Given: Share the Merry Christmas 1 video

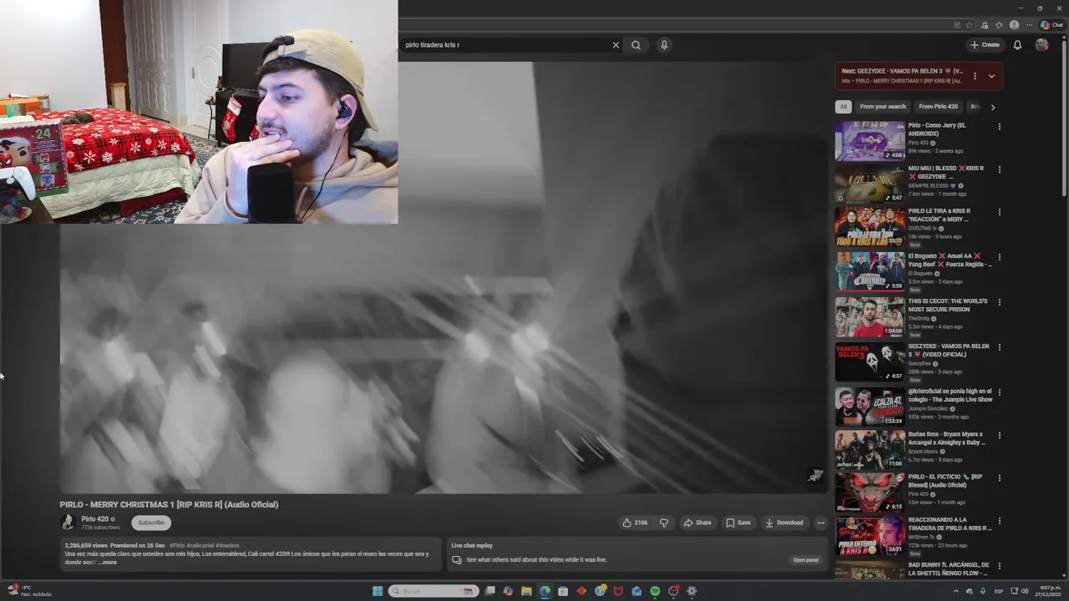Looking at the screenshot, I should [697, 523].
